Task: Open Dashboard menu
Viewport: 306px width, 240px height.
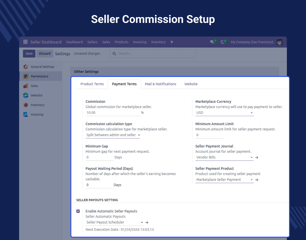Action: 75,42
